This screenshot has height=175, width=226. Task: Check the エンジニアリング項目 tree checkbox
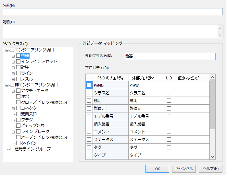12,50
